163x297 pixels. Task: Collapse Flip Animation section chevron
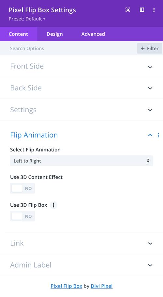150,135
